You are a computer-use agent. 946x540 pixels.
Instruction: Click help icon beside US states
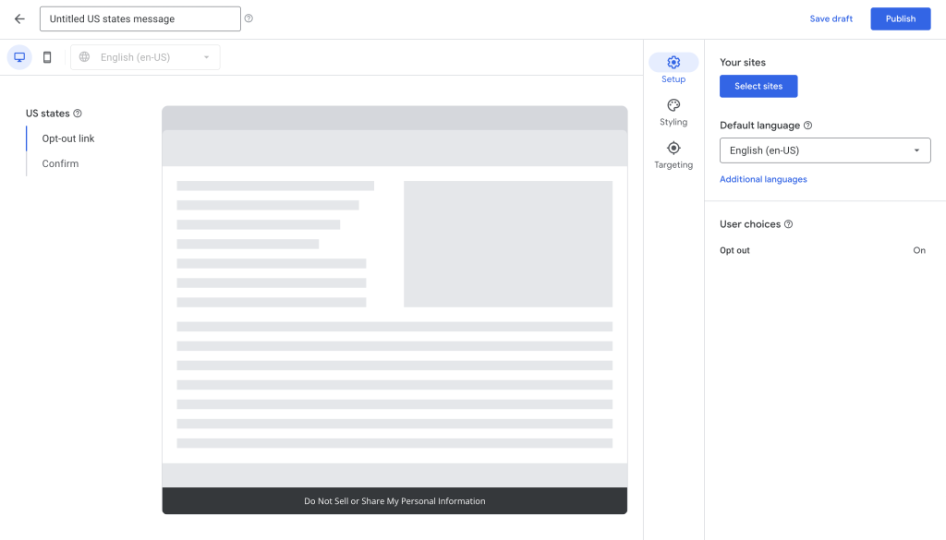click(x=78, y=114)
